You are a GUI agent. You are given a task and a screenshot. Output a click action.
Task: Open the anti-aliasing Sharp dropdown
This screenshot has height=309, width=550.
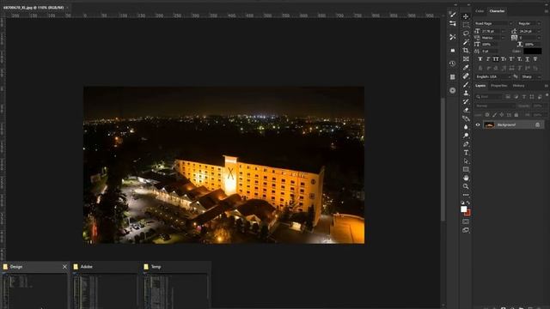tap(531, 76)
